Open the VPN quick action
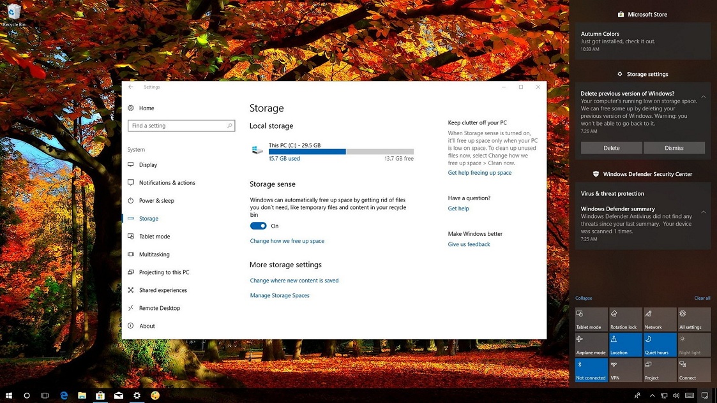The width and height of the screenshot is (717, 403). (x=624, y=370)
